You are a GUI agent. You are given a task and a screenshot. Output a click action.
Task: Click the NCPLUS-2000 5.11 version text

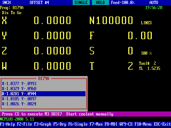point(17,119)
